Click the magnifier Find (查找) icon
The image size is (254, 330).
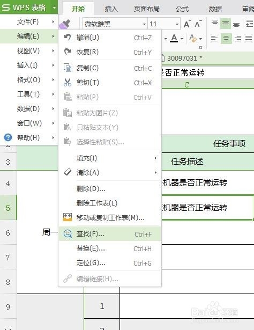pyautogui.click(x=68, y=234)
